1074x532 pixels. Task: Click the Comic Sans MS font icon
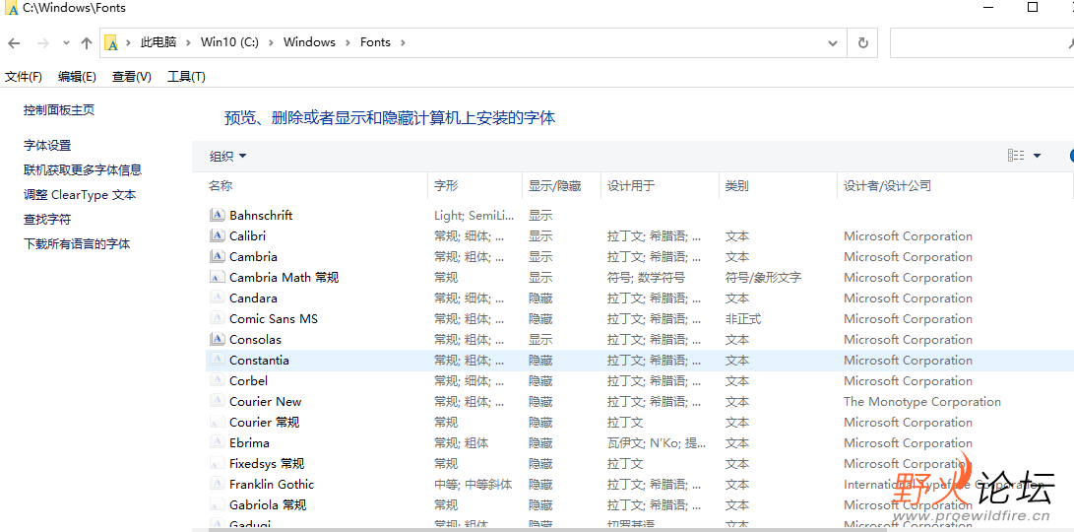click(218, 319)
